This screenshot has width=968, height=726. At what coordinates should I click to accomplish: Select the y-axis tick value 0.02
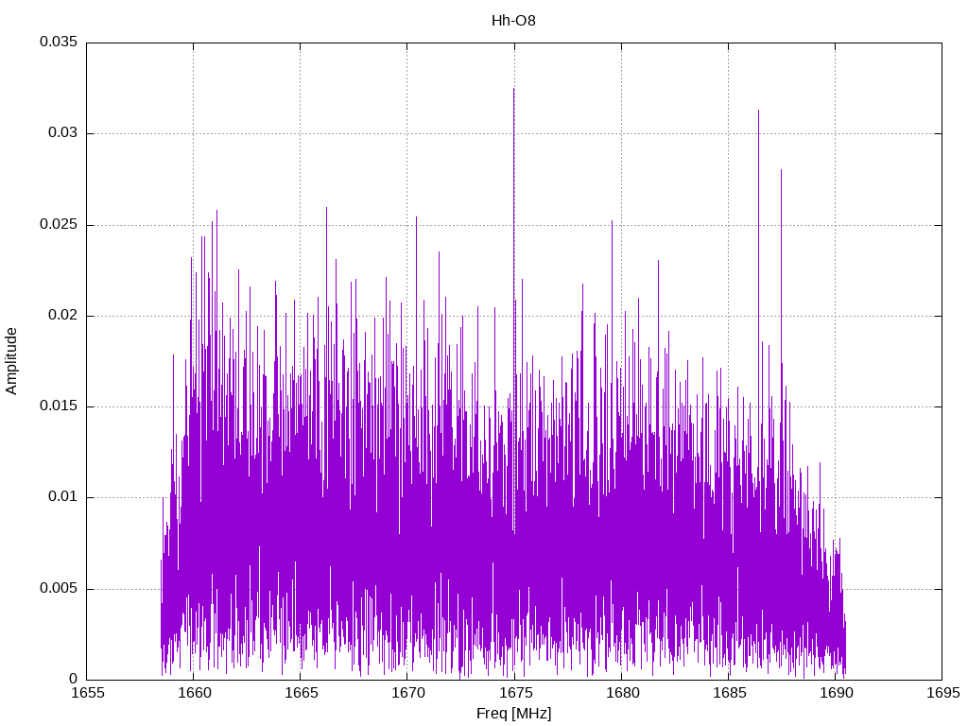(x=63, y=315)
